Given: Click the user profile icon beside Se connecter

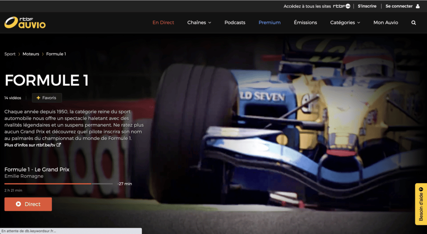Looking at the screenshot, I should pyautogui.click(x=417, y=6).
